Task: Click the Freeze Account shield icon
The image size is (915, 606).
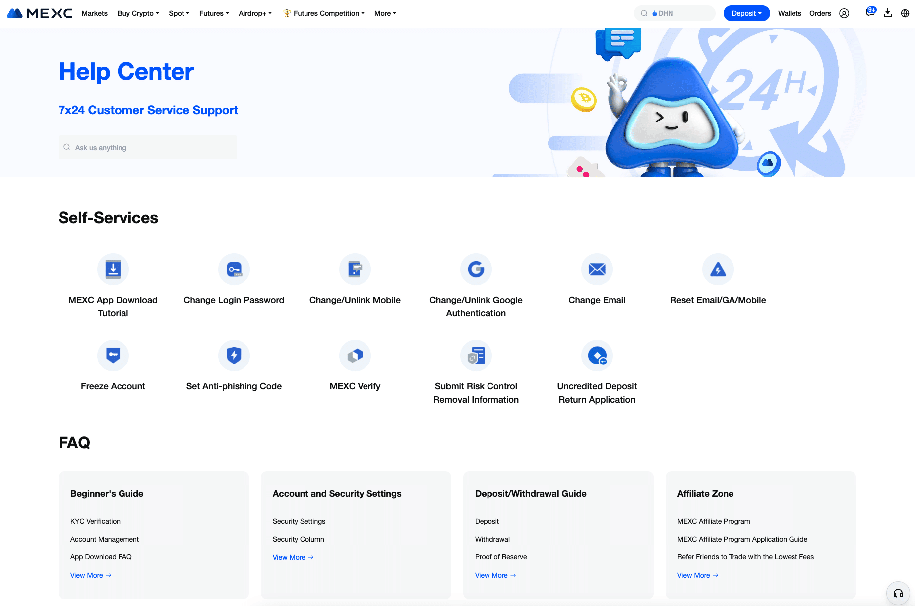Action: coord(113,356)
